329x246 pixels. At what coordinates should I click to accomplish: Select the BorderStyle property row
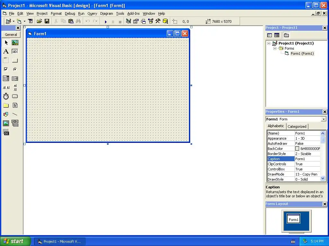pyautogui.click(x=294, y=154)
